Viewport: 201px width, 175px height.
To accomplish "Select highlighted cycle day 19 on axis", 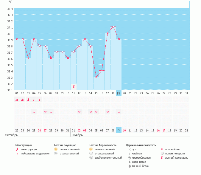I will coord(119,93).
